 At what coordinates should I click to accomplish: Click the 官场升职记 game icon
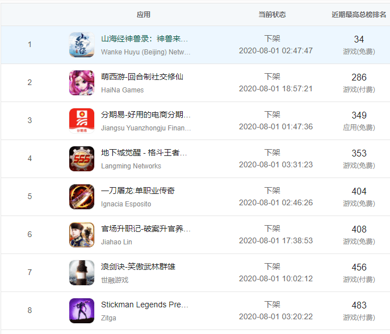pyautogui.click(x=81, y=235)
